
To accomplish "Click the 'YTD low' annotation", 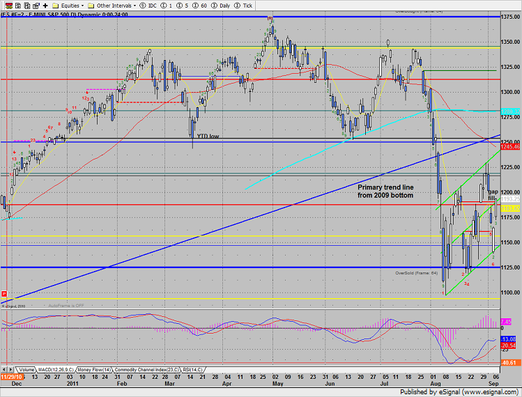I will point(208,136).
